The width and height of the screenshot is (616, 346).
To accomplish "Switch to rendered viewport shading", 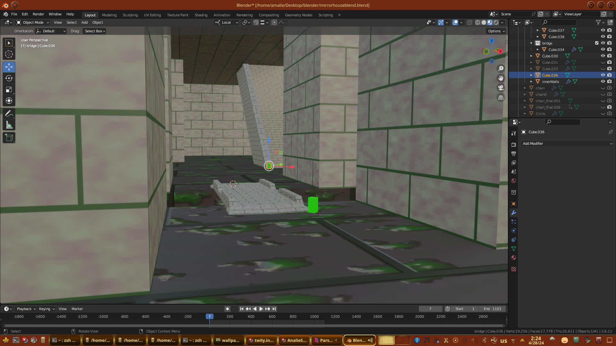I will click(x=496, y=22).
